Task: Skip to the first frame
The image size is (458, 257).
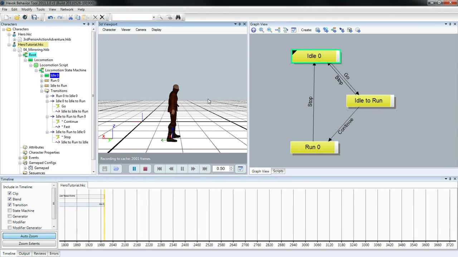Action: pyautogui.click(x=160, y=169)
